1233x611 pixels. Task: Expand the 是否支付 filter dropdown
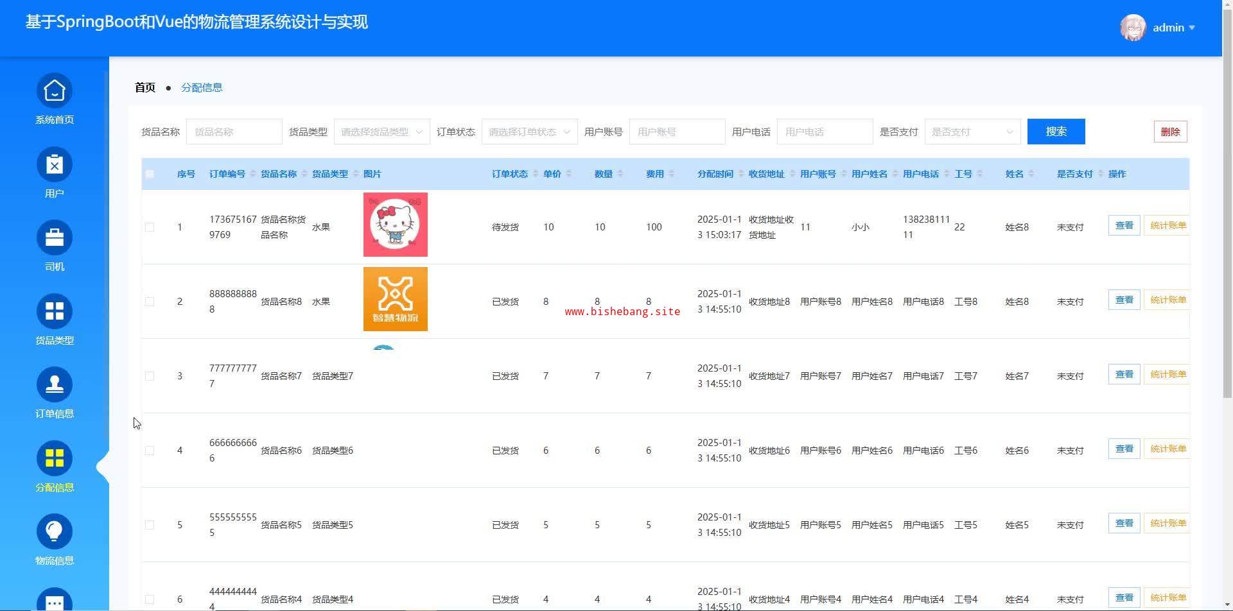tap(972, 132)
